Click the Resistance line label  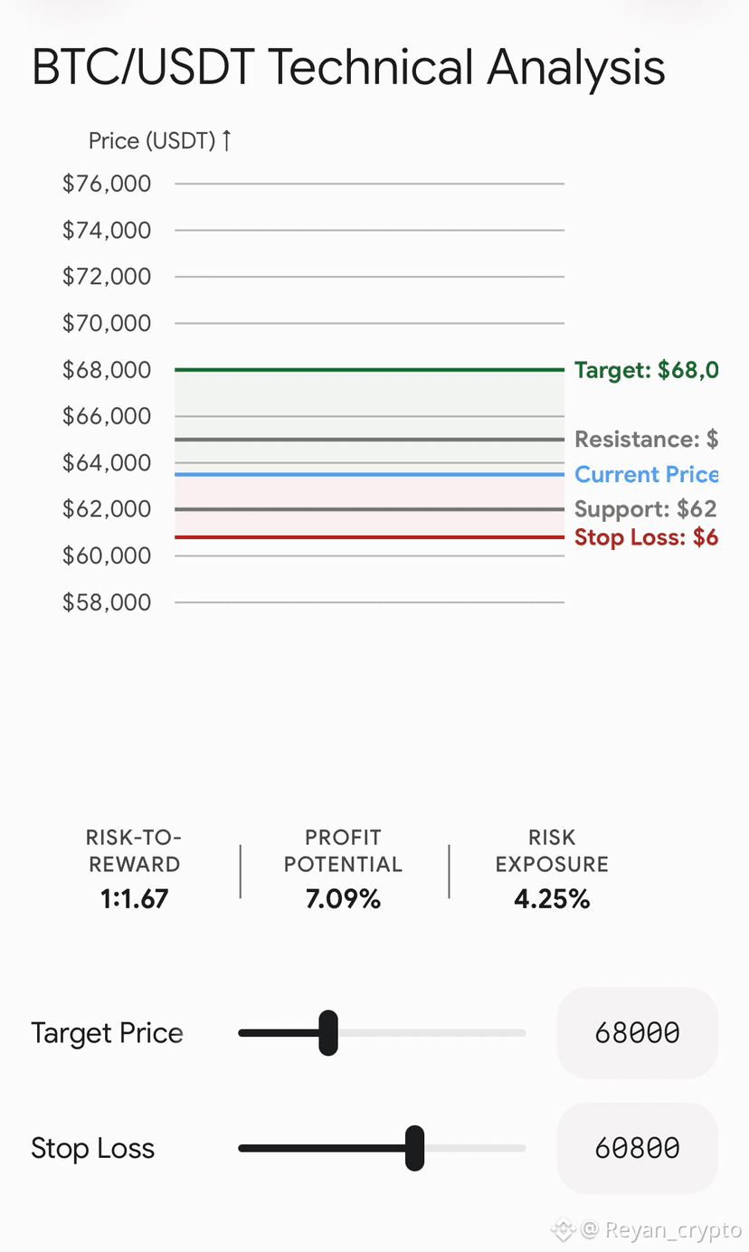tap(646, 440)
